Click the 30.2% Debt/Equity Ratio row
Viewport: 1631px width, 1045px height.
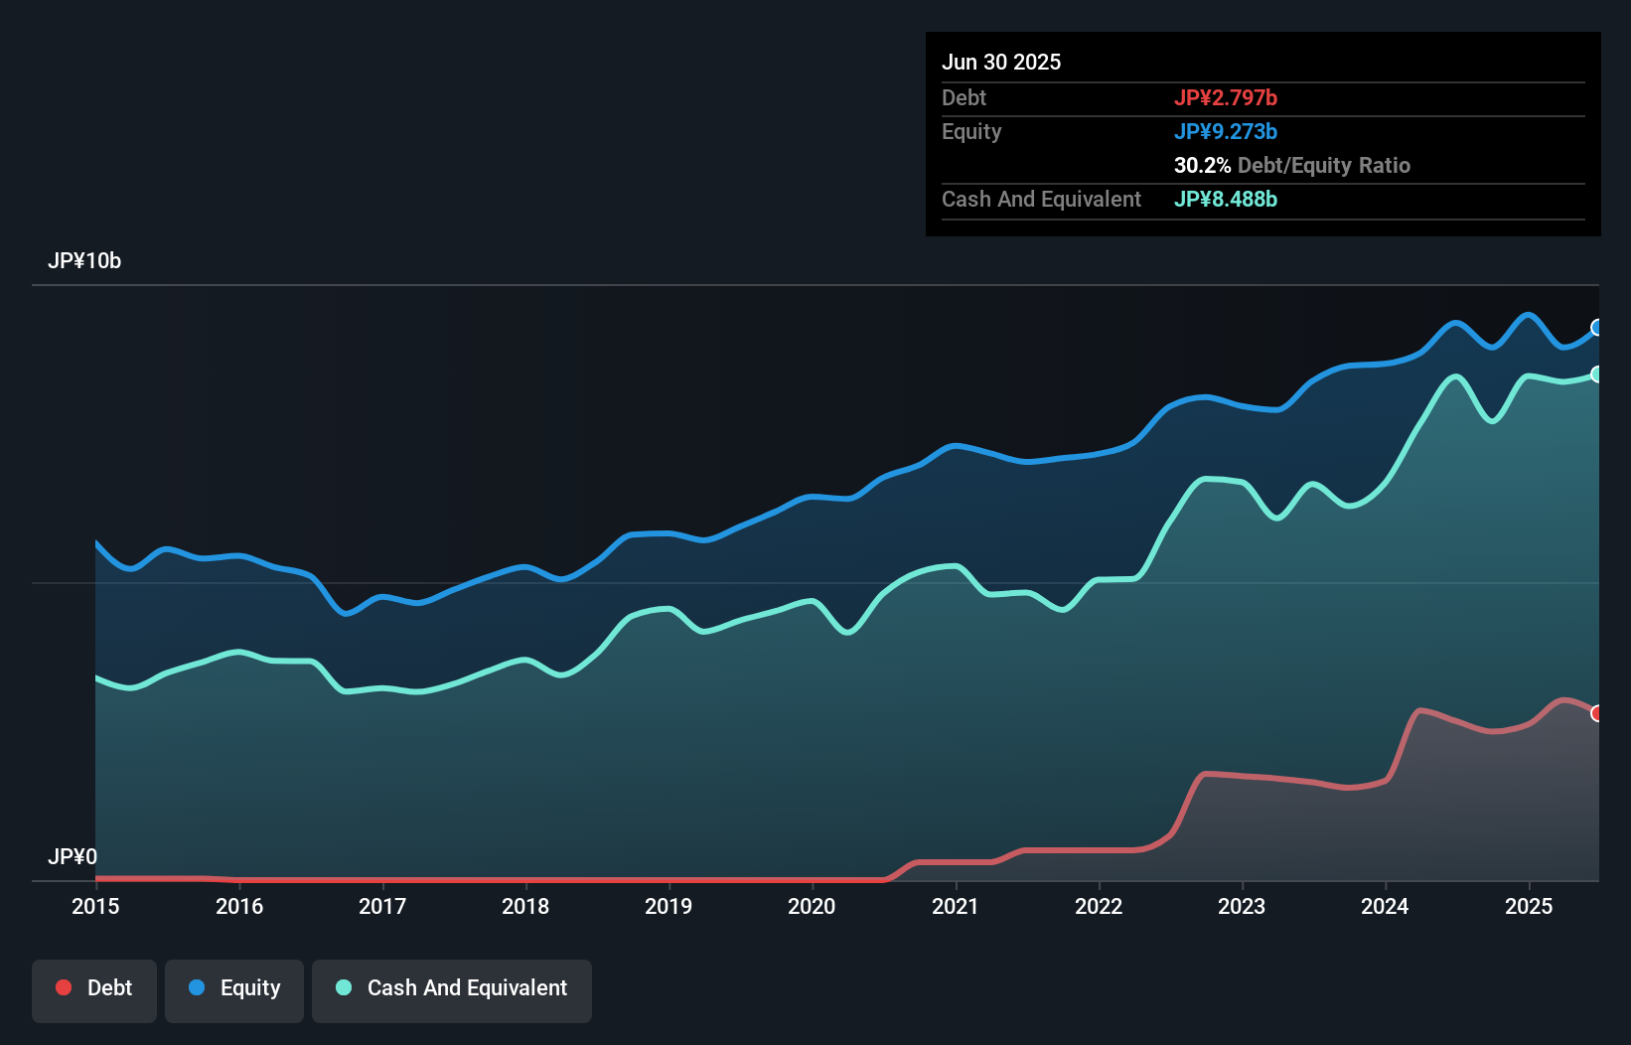[1291, 165]
